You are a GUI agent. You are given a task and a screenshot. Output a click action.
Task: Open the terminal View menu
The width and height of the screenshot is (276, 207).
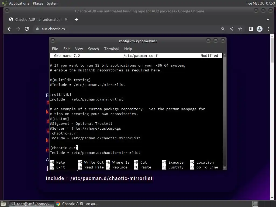(x=79, y=49)
